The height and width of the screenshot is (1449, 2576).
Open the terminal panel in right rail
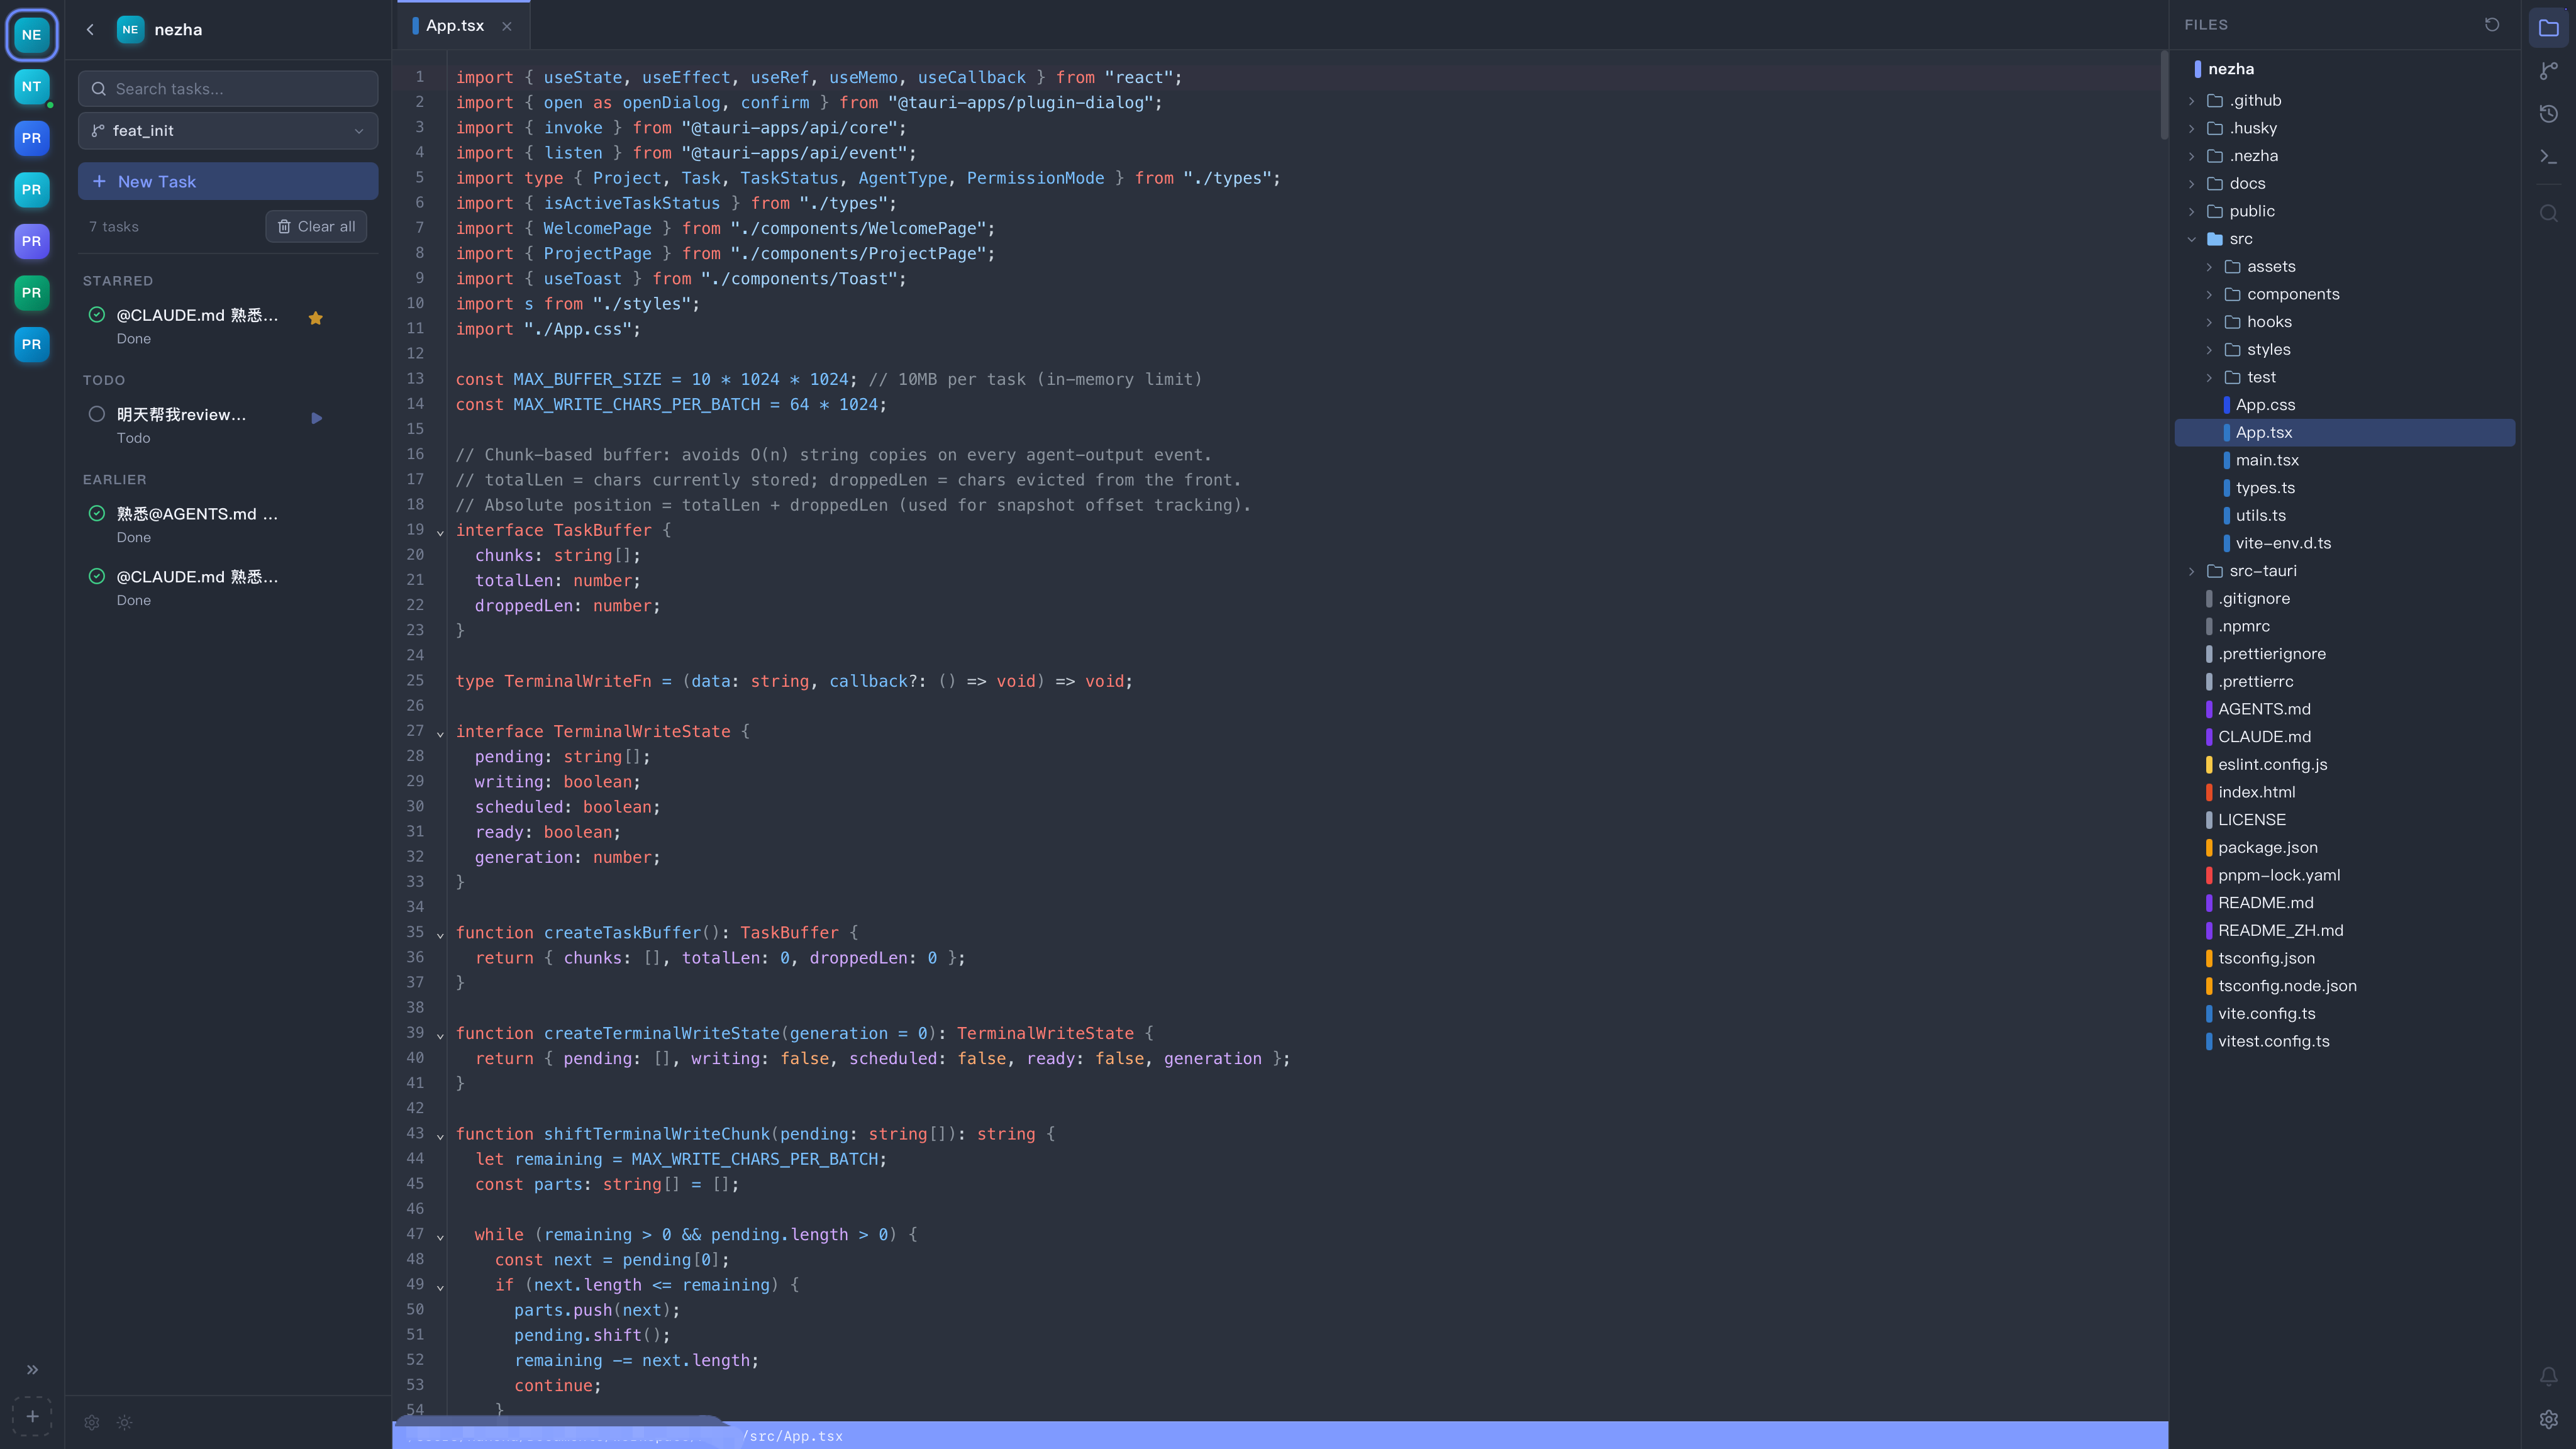point(2549,156)
